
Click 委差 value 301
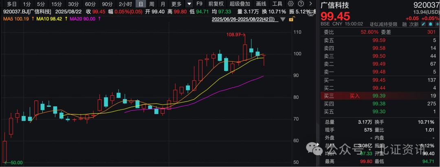(432, 32)
